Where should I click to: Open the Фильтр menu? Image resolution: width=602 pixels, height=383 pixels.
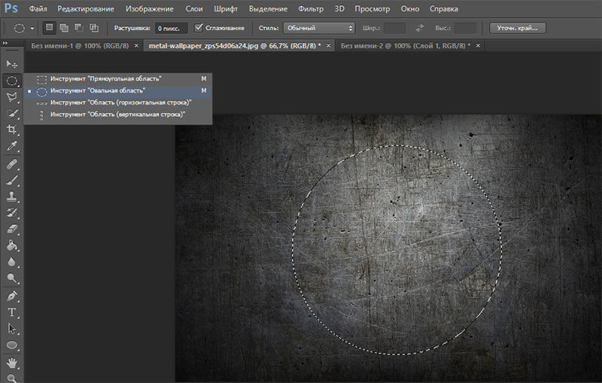(311, 8)
